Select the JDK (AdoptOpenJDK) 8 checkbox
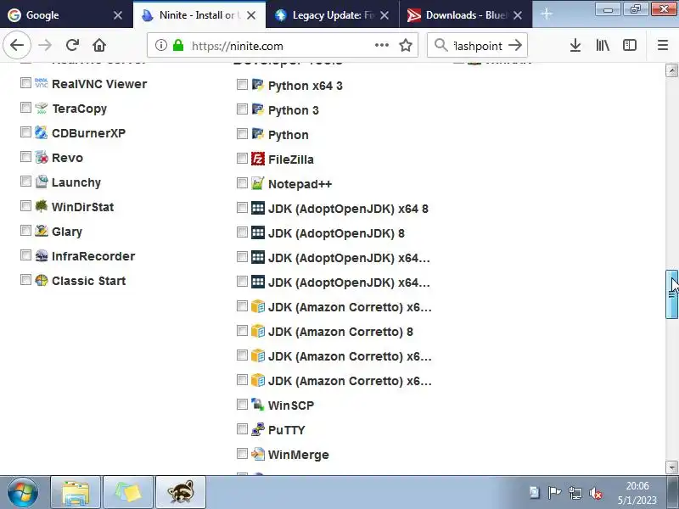Image resolution: width=679 pixels, height=509 pixels. 242,232
